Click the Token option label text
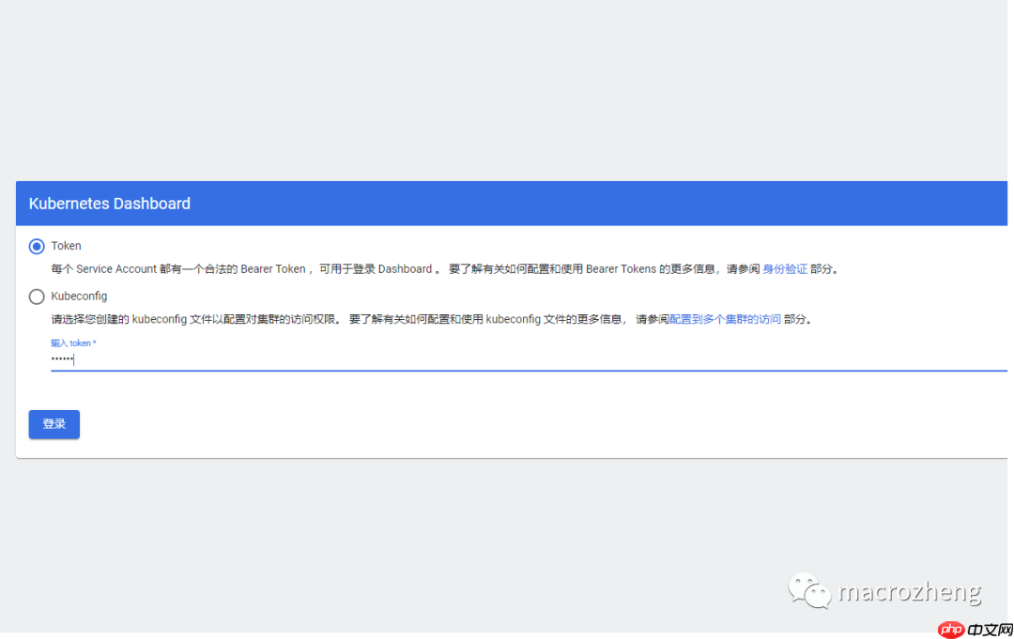 [x=65, y=246]
